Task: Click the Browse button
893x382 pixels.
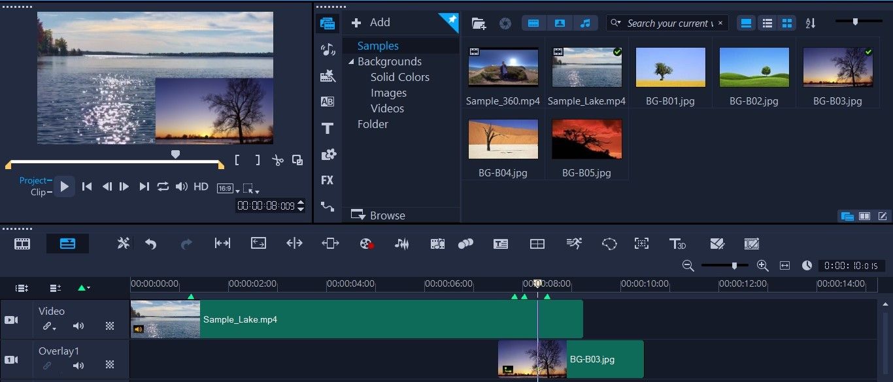Action: [x=378, y=215]
